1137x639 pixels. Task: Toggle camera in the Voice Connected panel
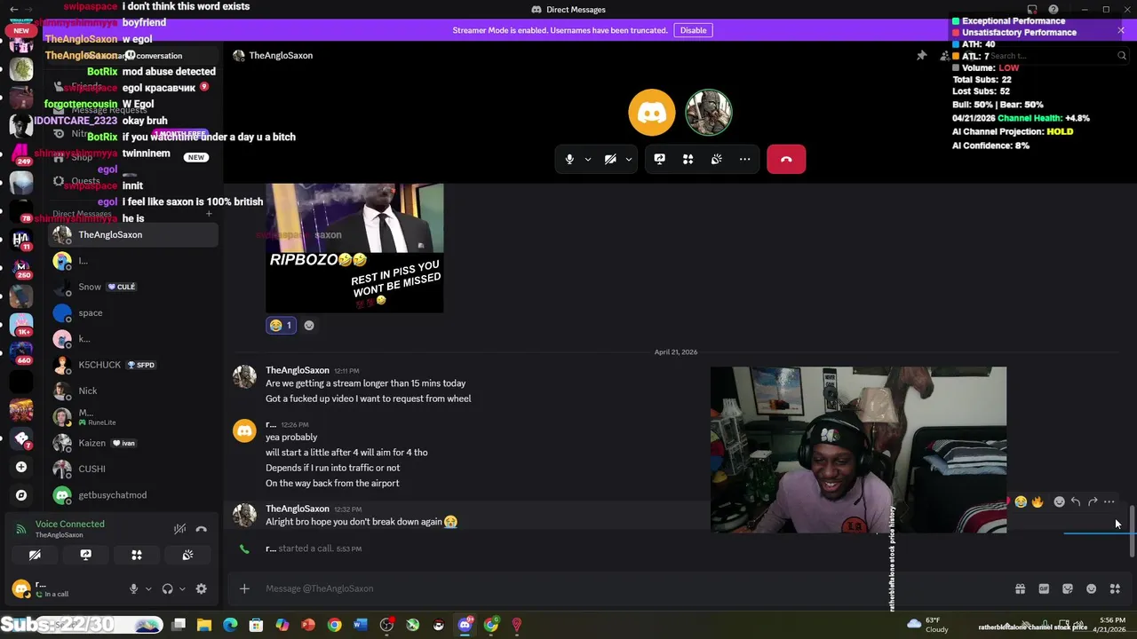35,555
